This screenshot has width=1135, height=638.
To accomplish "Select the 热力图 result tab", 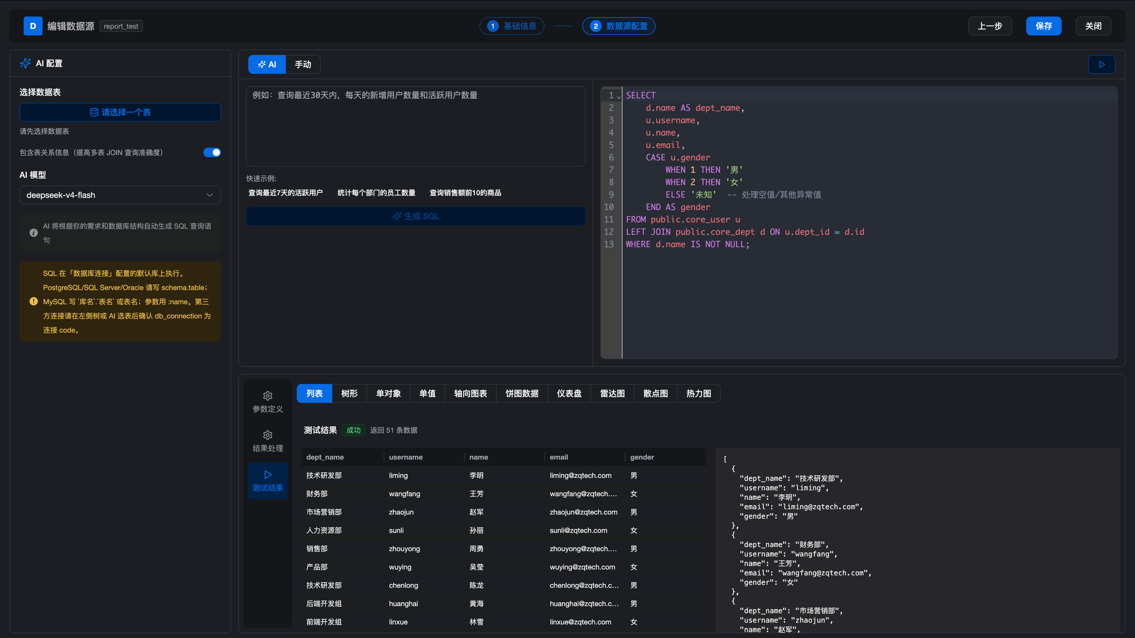I will 699,394.
